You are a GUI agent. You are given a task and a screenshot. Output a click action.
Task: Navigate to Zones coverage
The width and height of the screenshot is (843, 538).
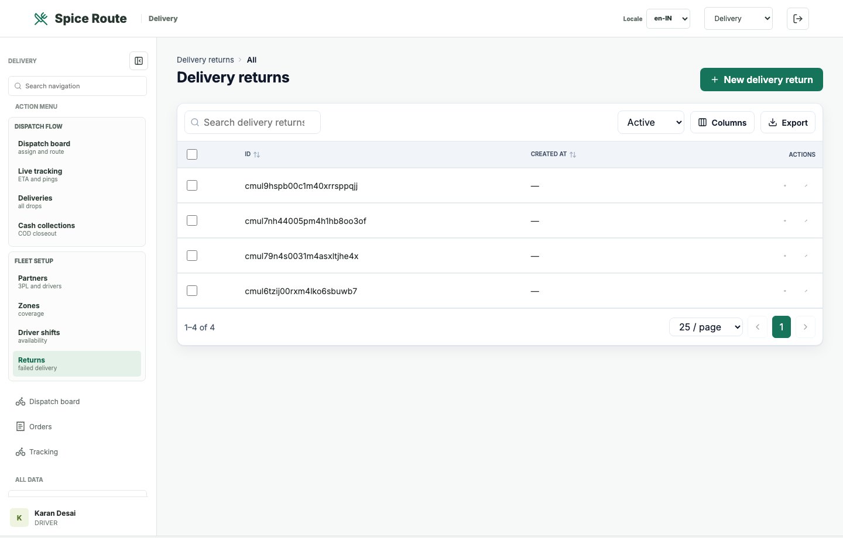pos(77,309)
